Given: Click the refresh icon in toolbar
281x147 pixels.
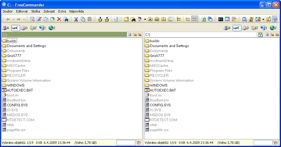Looking at the screenshot, I should (204, 19).
